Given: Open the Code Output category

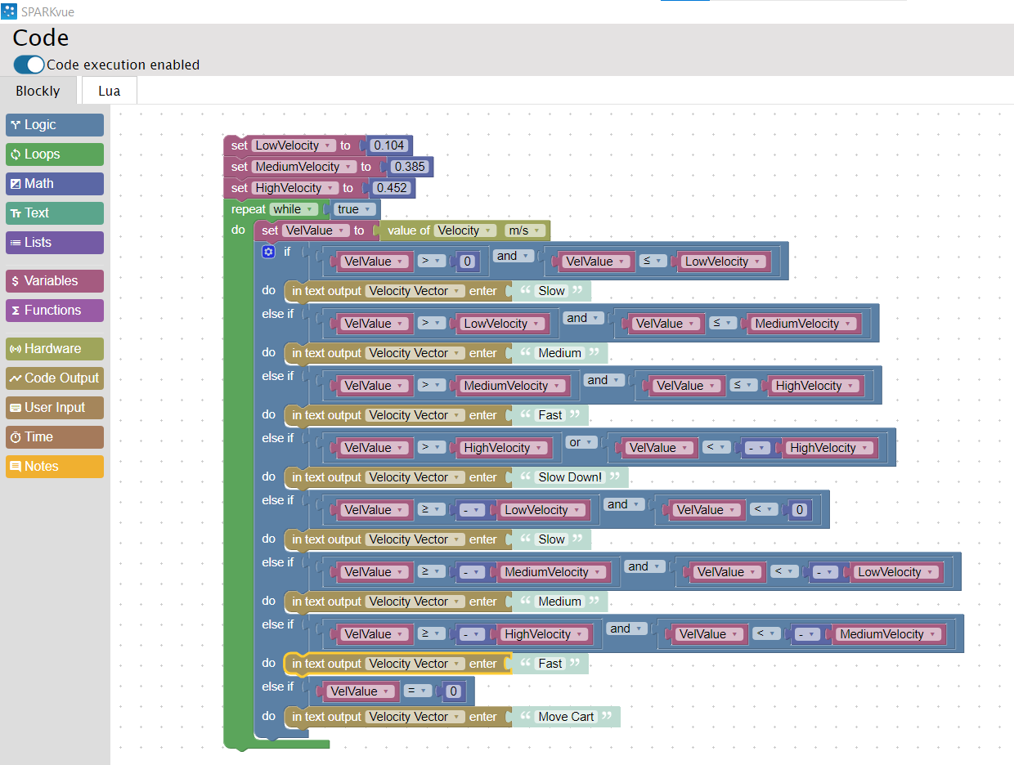Looking at the screenshot, I should (x=54, y=378).
